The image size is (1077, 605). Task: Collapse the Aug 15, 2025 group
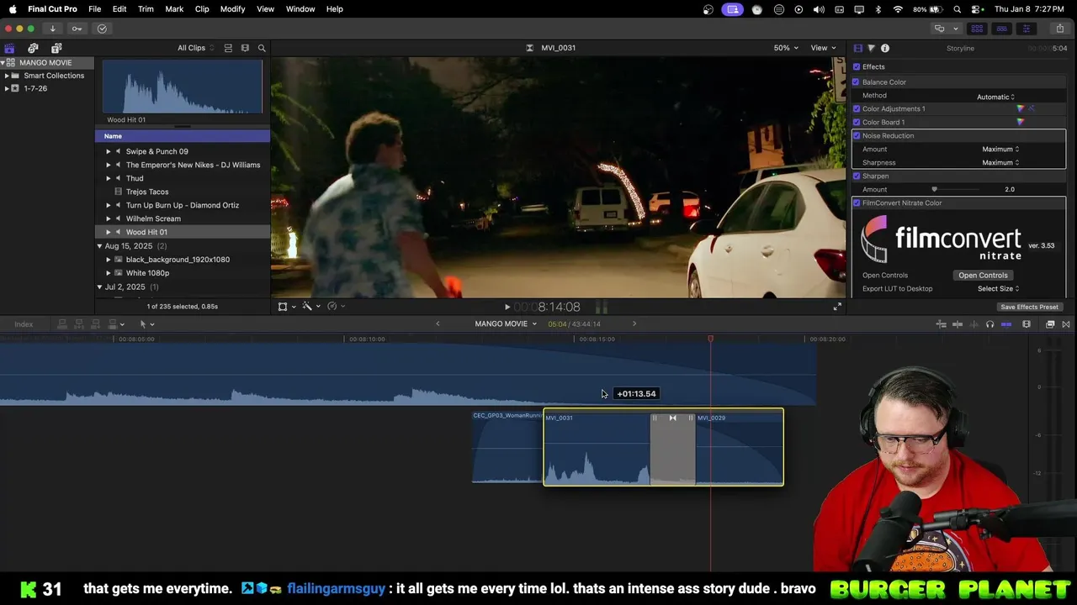tap(99, 246)
